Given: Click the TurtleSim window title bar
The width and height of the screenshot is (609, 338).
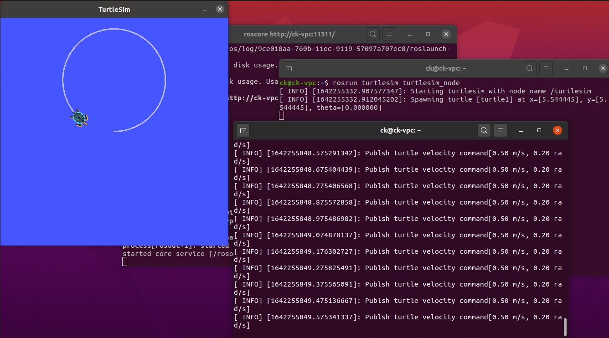Looking at the screenshot, I should click(114, 9).
